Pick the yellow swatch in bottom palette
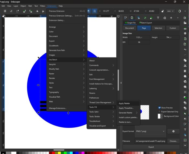This screenshot has height=154, width=189. [x=59, y=153]
